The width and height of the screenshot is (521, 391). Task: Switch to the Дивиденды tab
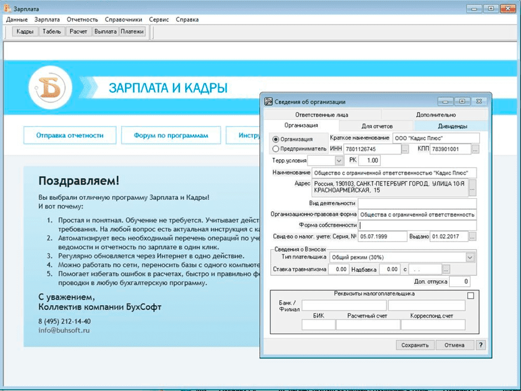click(452, 126)
